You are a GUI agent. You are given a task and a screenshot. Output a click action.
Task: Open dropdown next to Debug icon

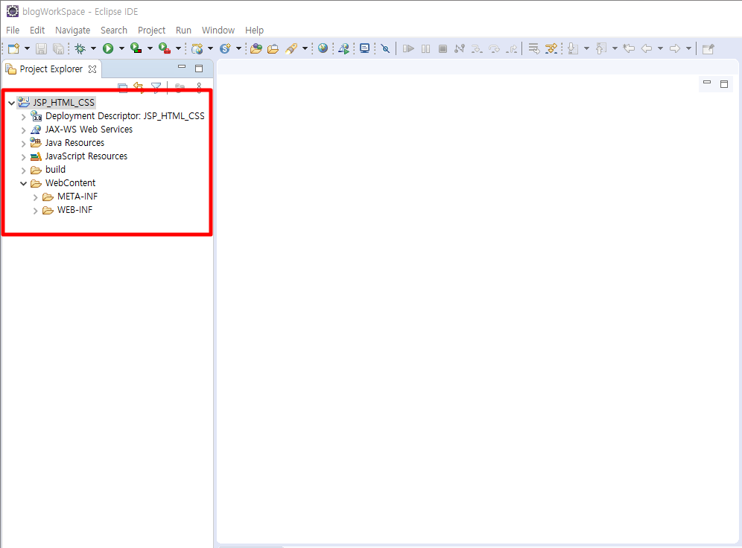(x=93, y=48)
